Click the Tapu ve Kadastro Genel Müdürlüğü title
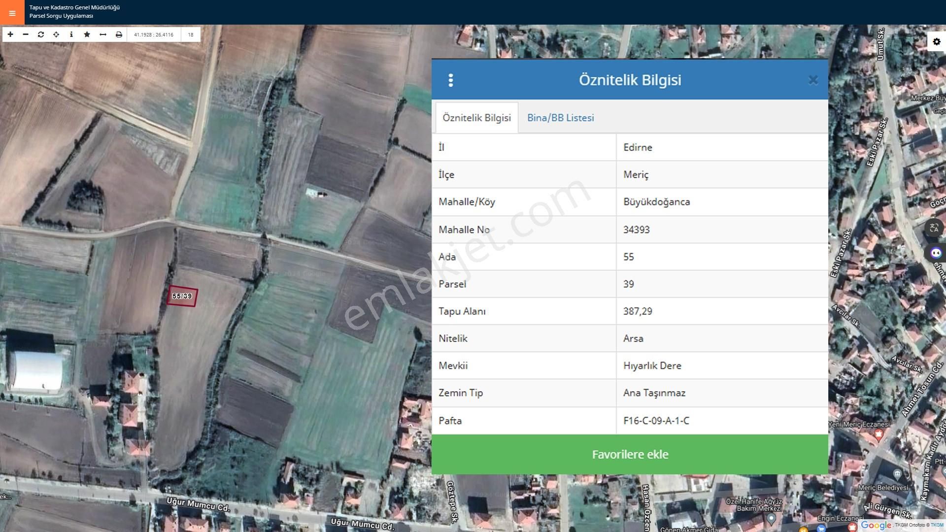946x532 pixels. [74, 7]
